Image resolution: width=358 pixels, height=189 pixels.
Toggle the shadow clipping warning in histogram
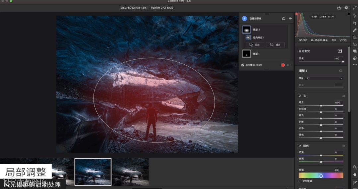(x=296, y=14)
